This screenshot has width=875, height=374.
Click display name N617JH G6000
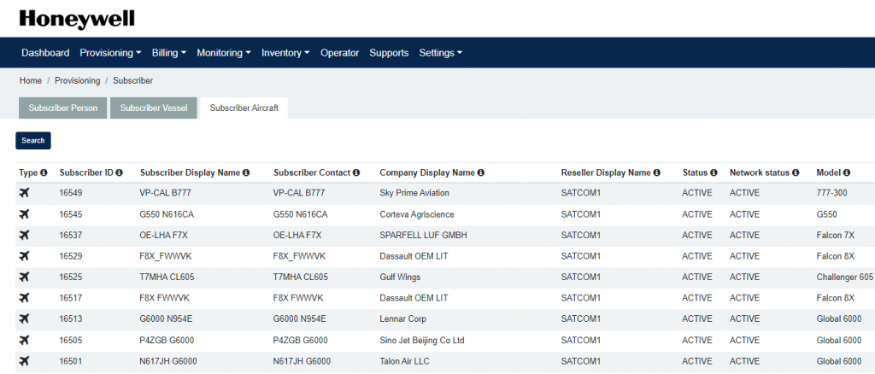[168, 361]
